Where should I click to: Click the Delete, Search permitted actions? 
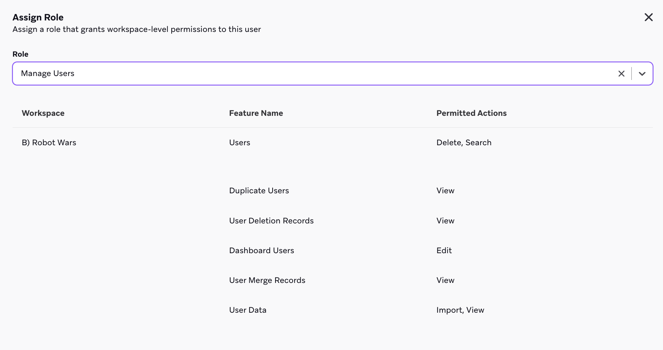pyautogui.click(x=464, y=143)
